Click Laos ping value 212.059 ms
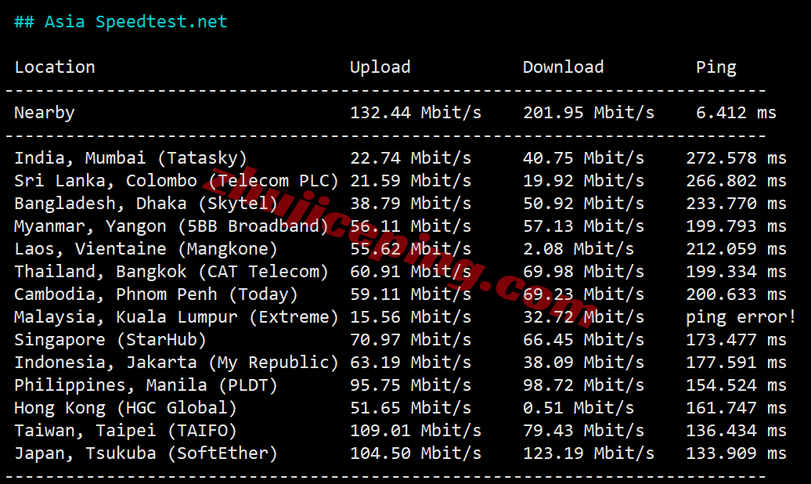Viewport: 811px width, 484px height. [x=736, y=249]
